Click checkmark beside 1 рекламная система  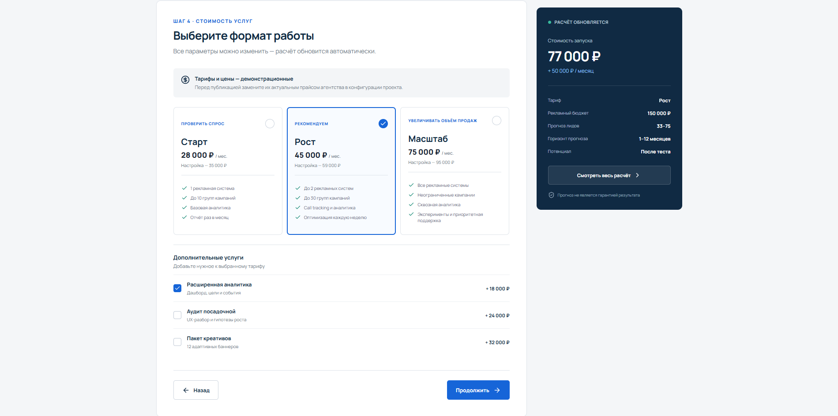click(x=184, y=188)
